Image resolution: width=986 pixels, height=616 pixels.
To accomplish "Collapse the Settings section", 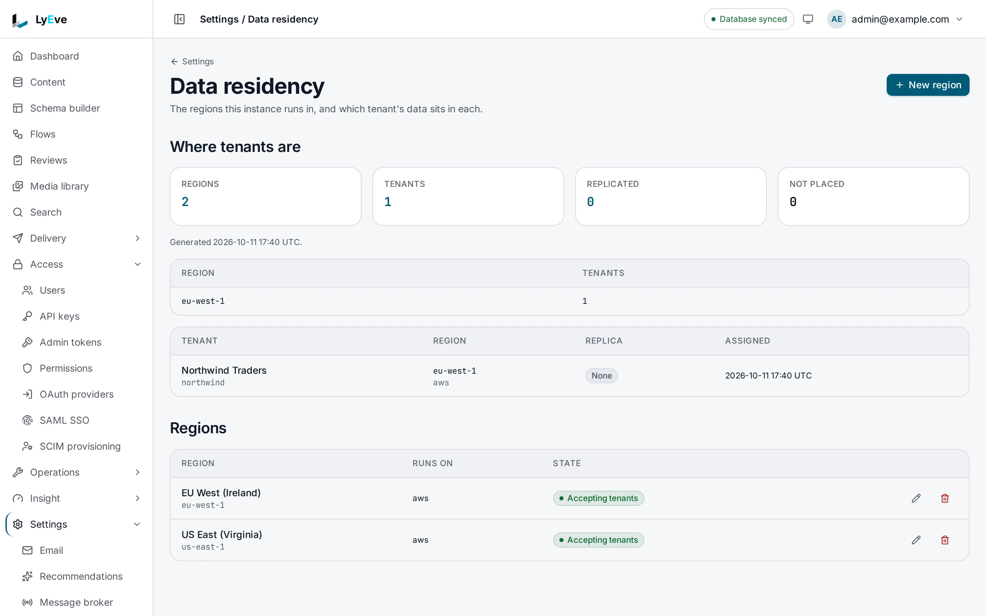I will (76, 524).
